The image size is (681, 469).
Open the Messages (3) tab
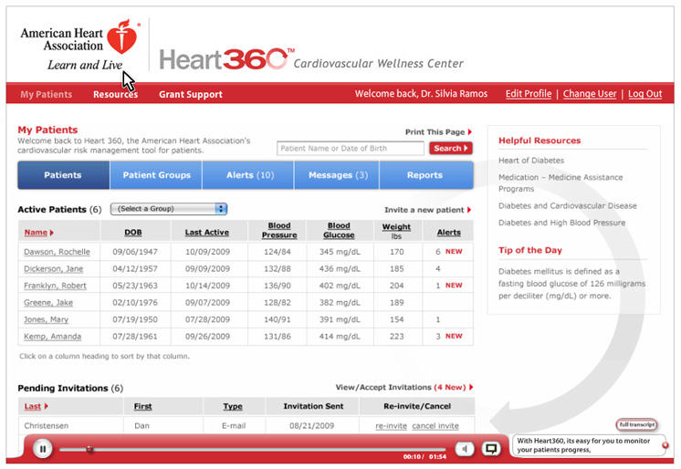click(x=338, y=175)
